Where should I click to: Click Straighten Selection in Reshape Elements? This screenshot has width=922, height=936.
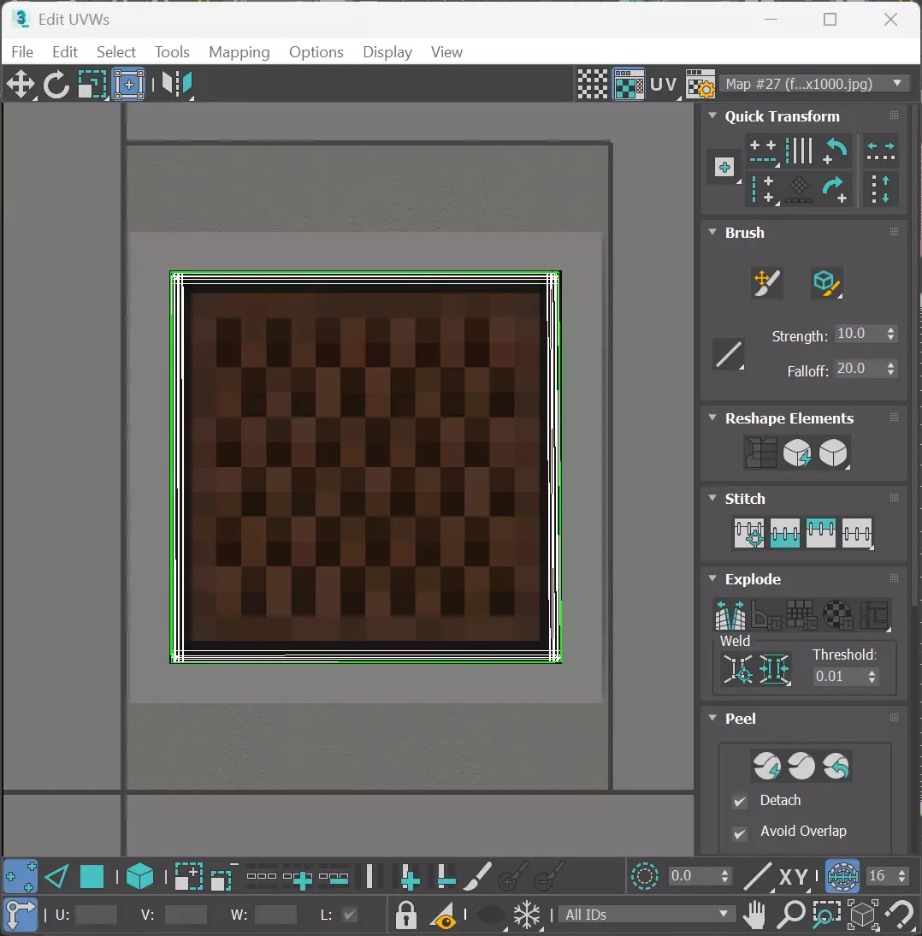761,453
